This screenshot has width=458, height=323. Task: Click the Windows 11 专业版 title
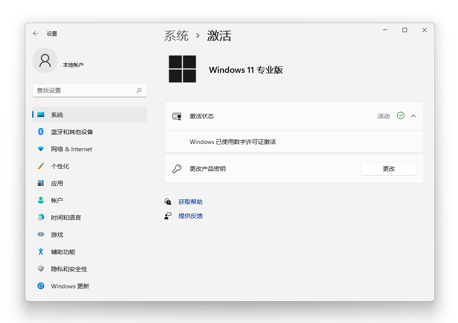pos(246,70)
